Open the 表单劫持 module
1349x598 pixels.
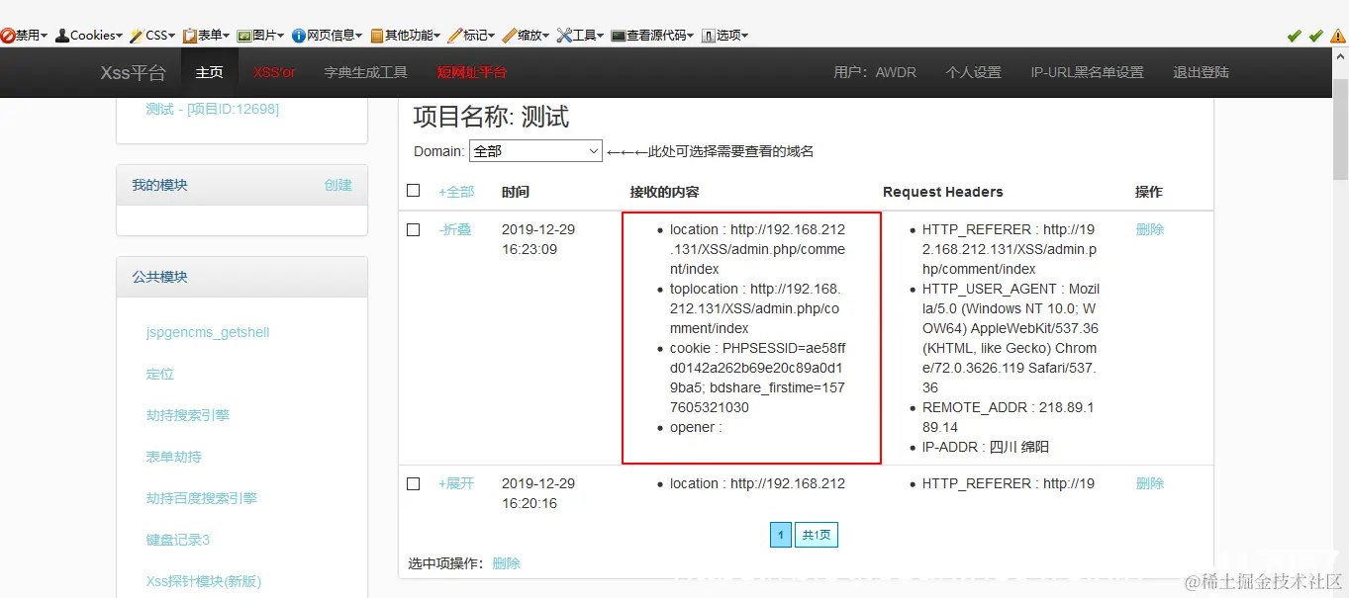173,457
